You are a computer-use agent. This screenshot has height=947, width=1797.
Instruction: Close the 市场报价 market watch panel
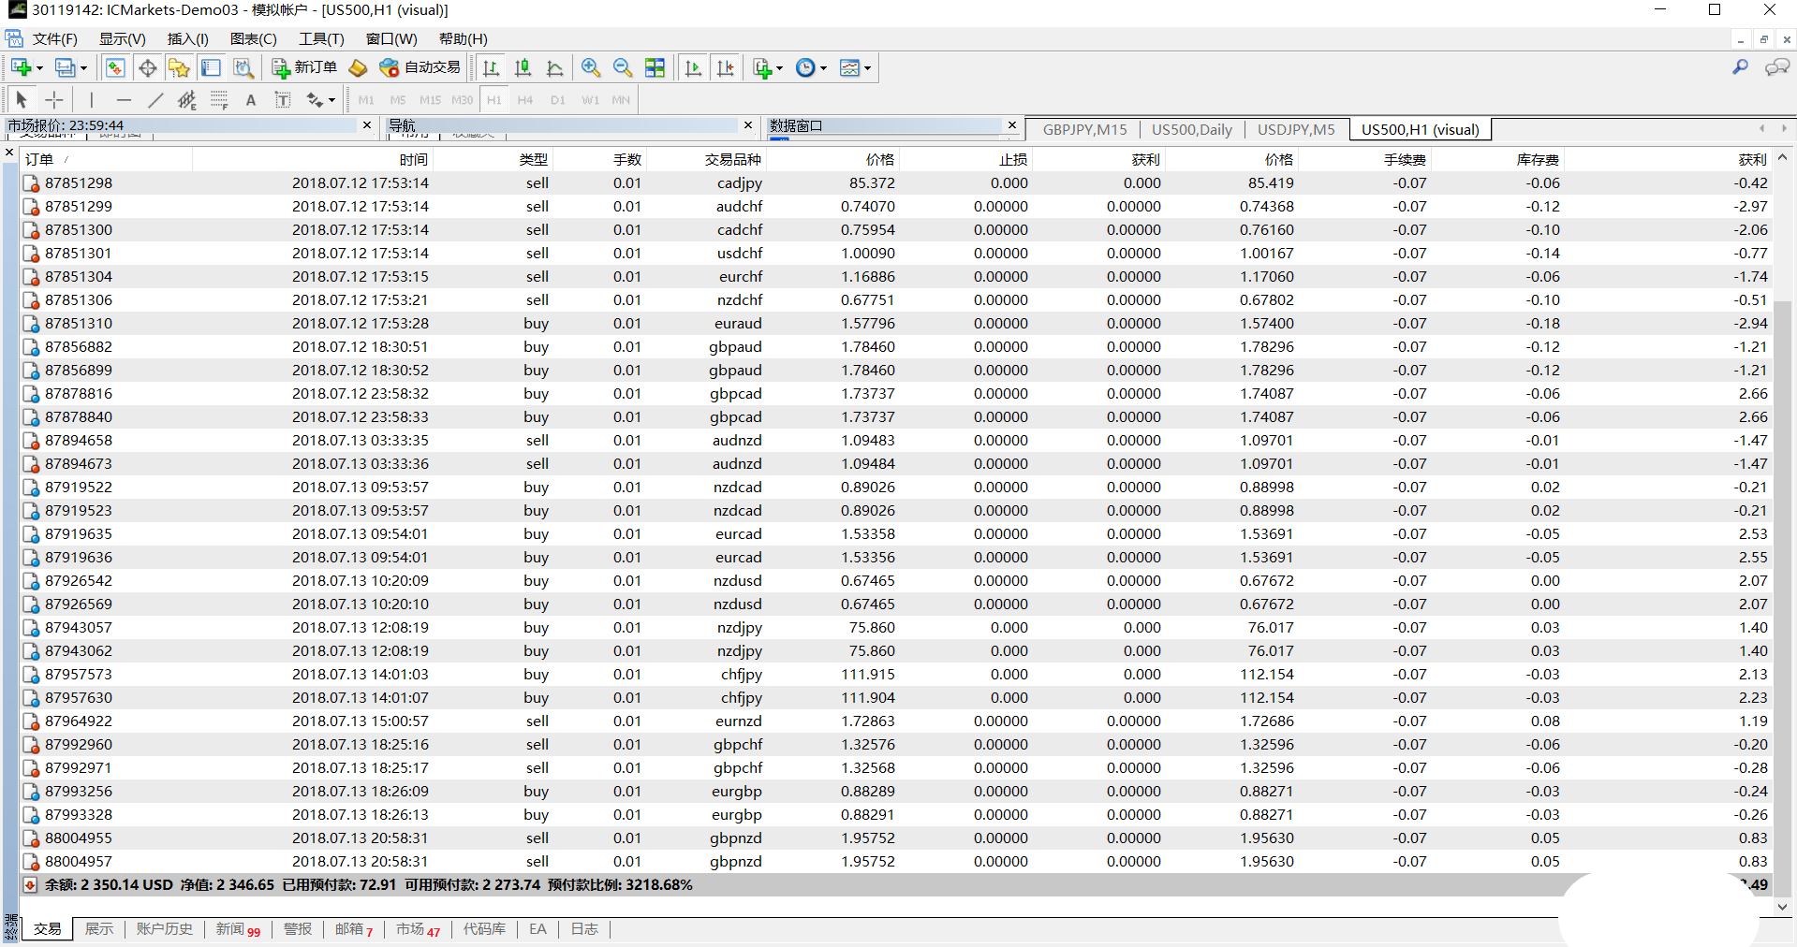point(367,124)
